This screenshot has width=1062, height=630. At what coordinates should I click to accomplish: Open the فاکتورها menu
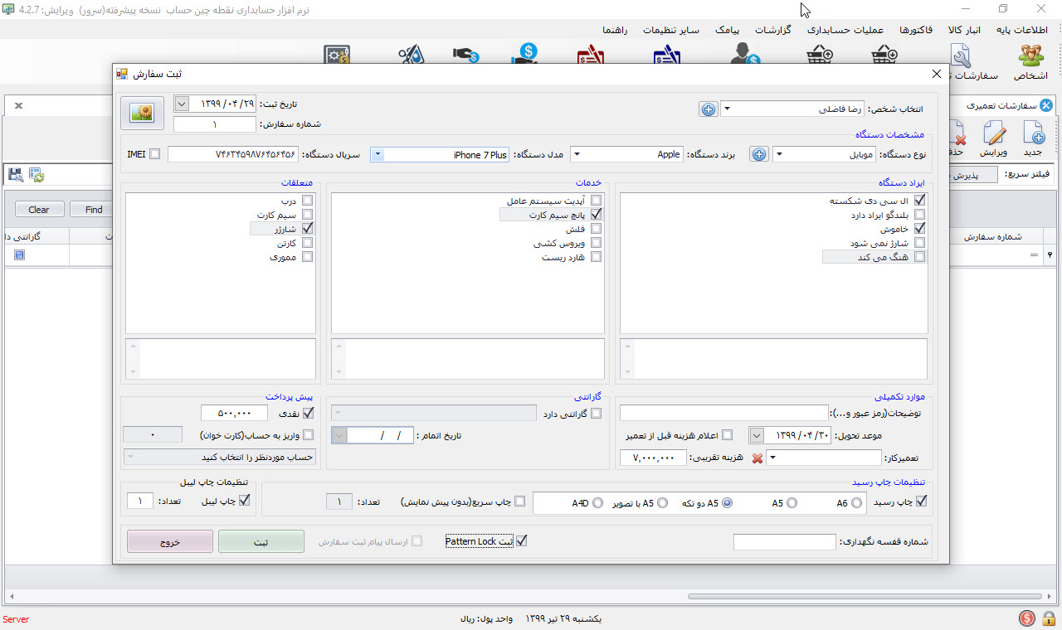point(916,30)
